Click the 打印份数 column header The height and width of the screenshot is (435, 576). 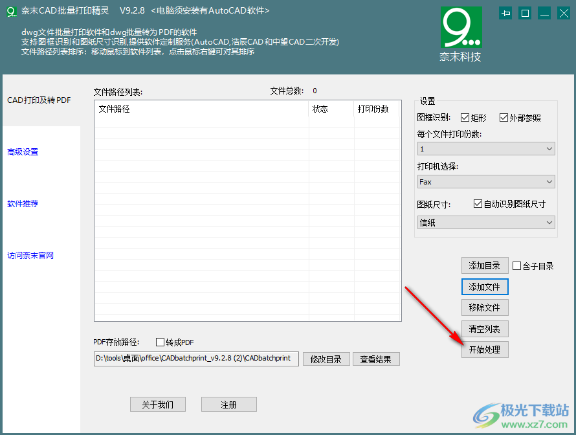(377, 109)
